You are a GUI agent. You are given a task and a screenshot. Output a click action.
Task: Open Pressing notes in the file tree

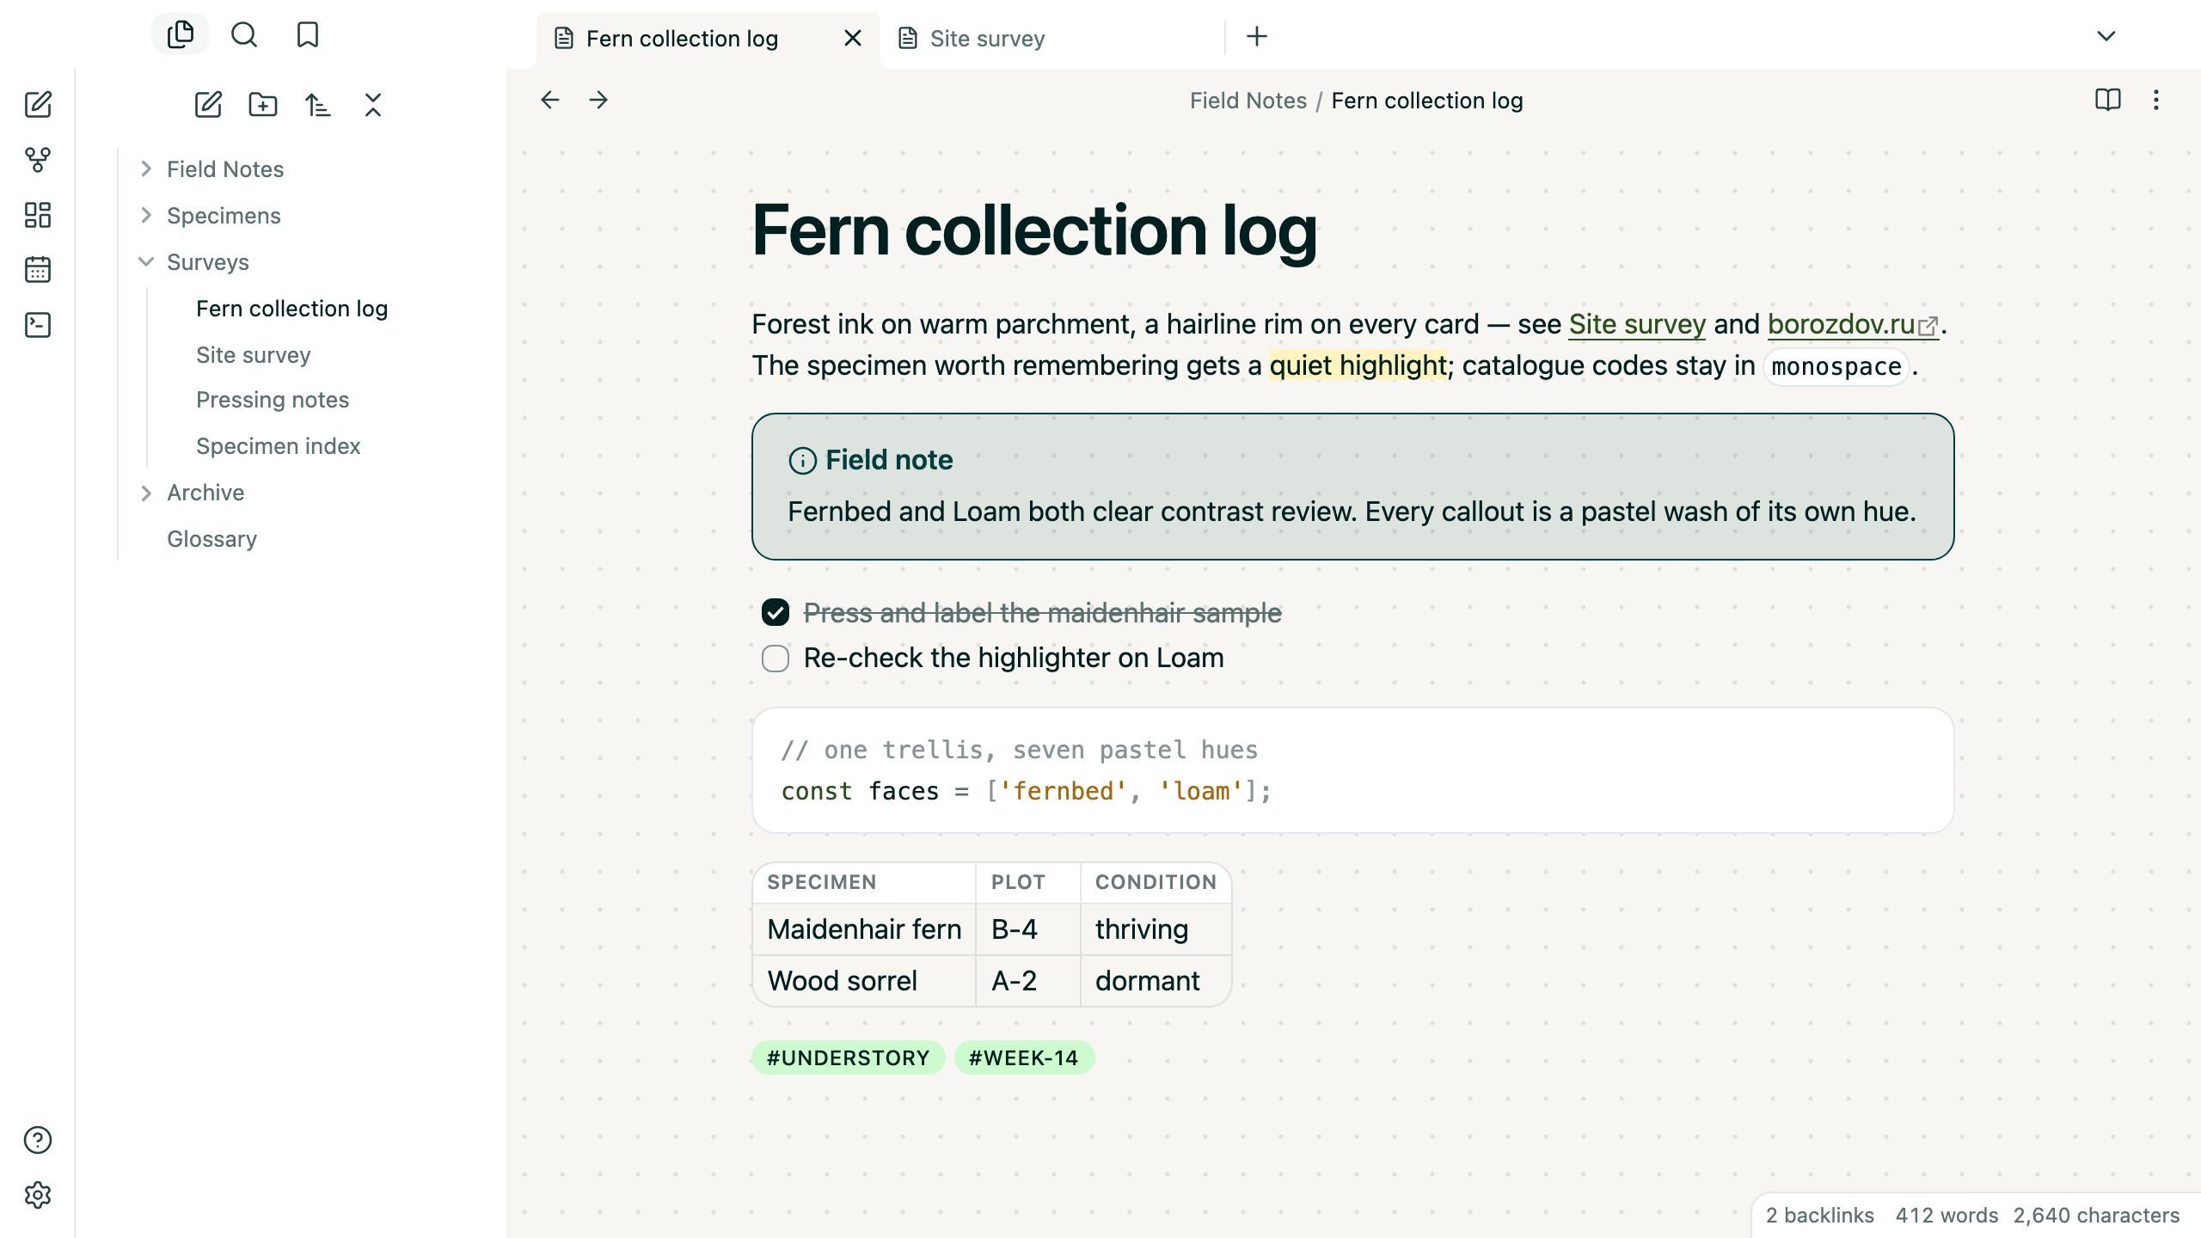pyautogui.click(x=273, y=400)
